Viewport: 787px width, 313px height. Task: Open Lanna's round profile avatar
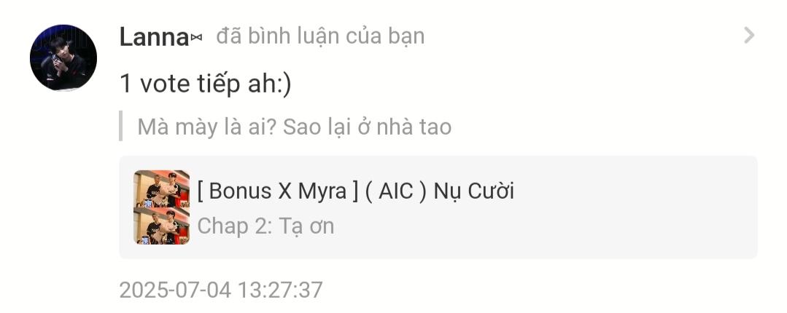[63, 57]
